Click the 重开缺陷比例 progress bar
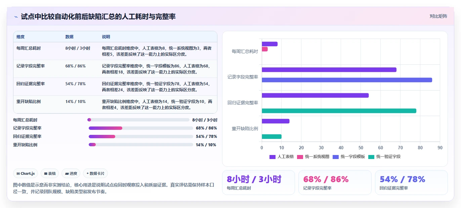Screen dimensions: 461x208 click(x=141, y=145)
